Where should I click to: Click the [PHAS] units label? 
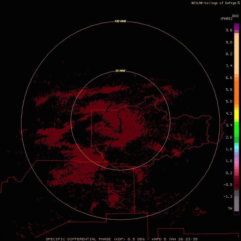pyautogui.click(x=226, y=19)
